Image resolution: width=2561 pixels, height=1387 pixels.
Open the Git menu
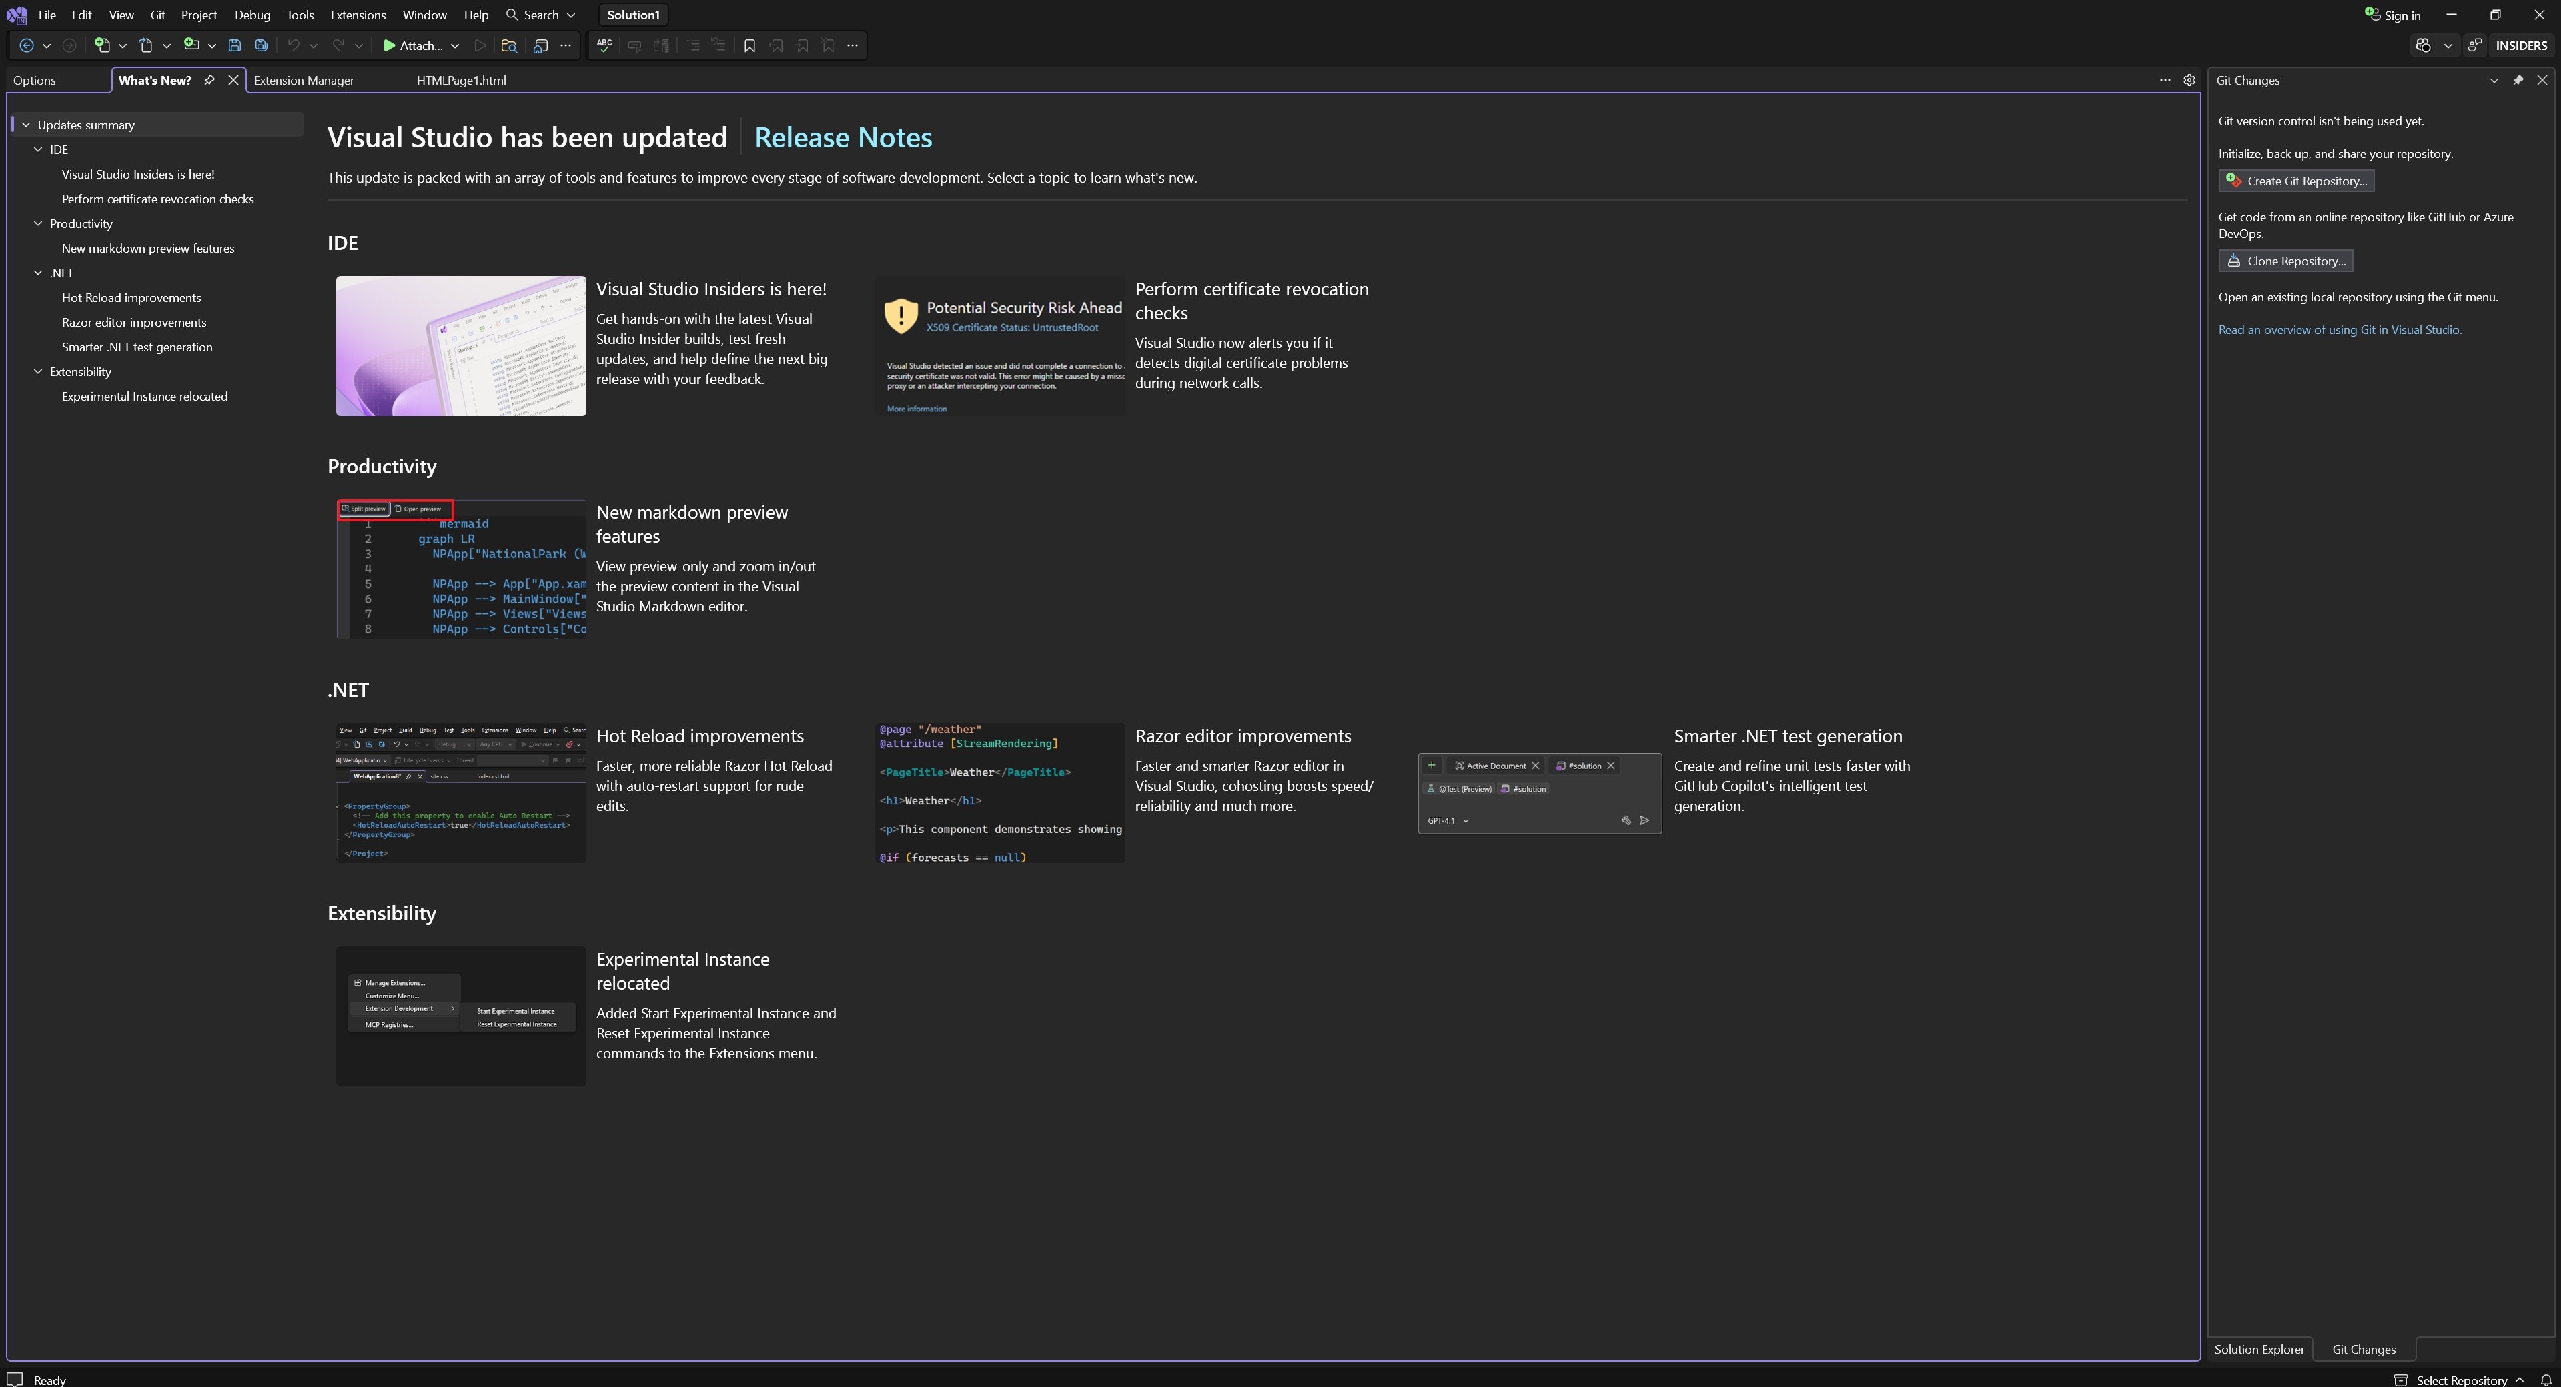157,15
